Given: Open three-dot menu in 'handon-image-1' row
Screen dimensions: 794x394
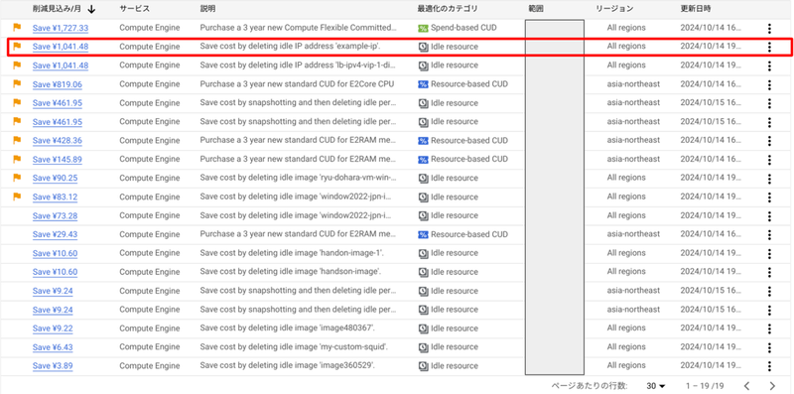Looking at the screenshot, I should pyautogui.click(x=769, y=254).
